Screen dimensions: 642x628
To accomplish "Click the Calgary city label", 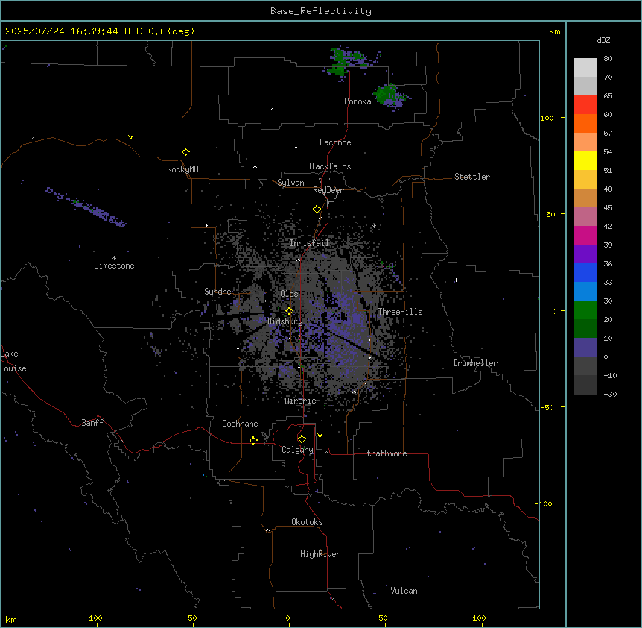I will pos(297,450).
